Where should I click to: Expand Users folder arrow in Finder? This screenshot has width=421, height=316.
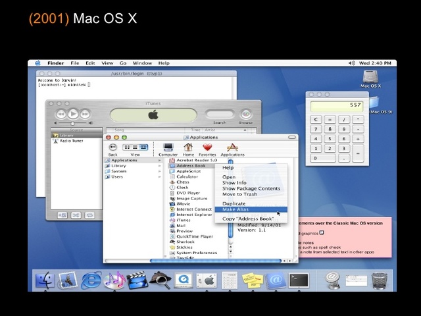coord(159,177)
